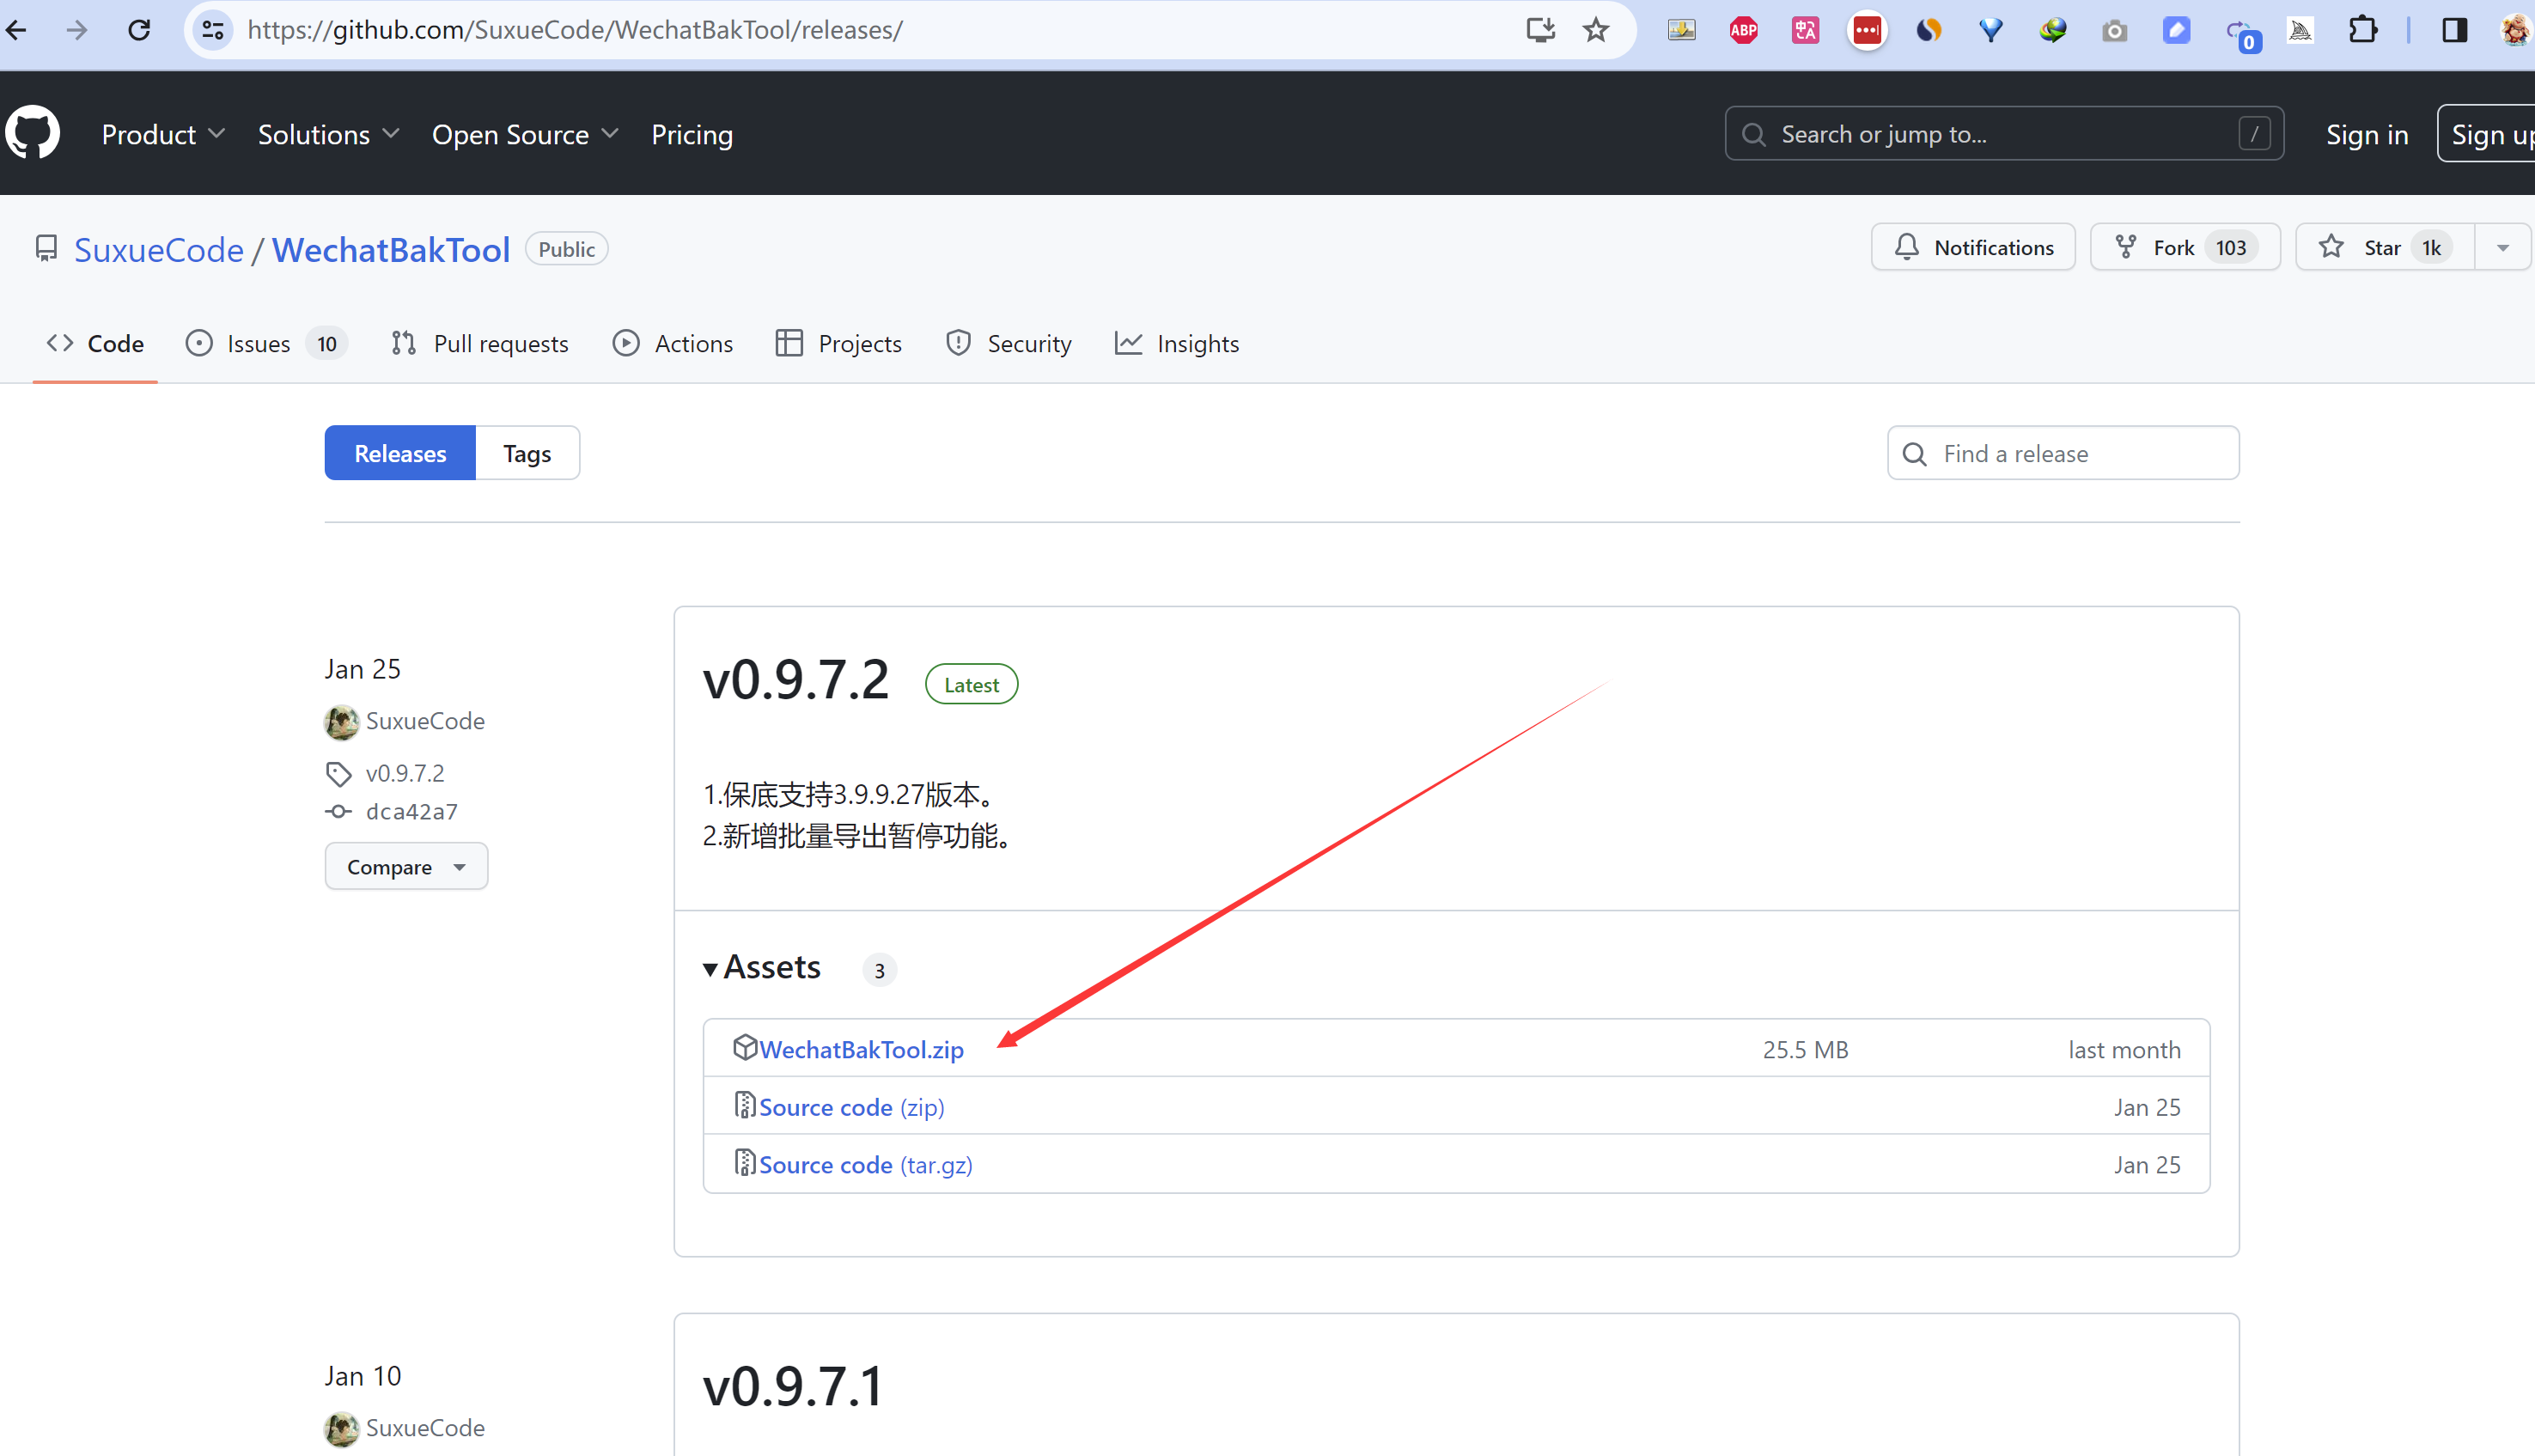
Task: Click the browser profile avatar
Action: click(x=2516, y=30)
